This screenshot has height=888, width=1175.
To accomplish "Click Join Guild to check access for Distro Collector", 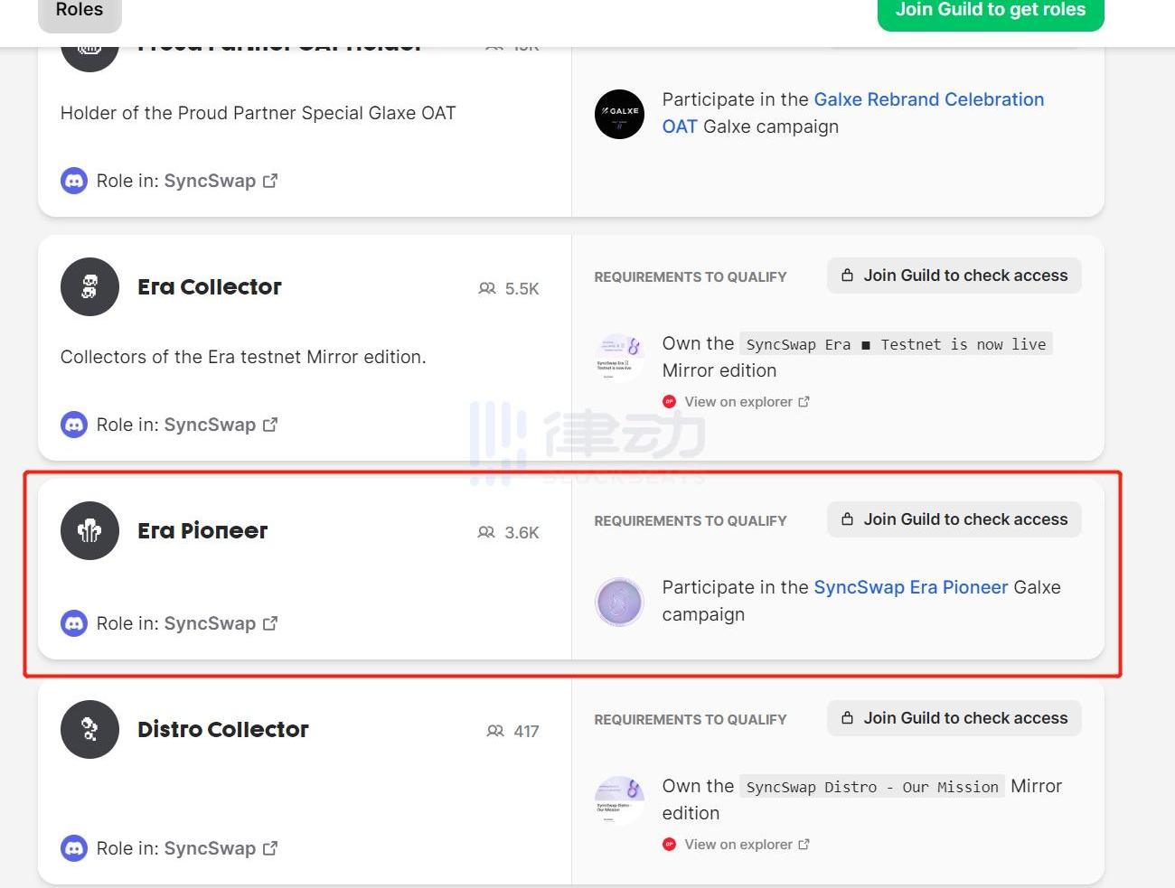I will (954, 718).
